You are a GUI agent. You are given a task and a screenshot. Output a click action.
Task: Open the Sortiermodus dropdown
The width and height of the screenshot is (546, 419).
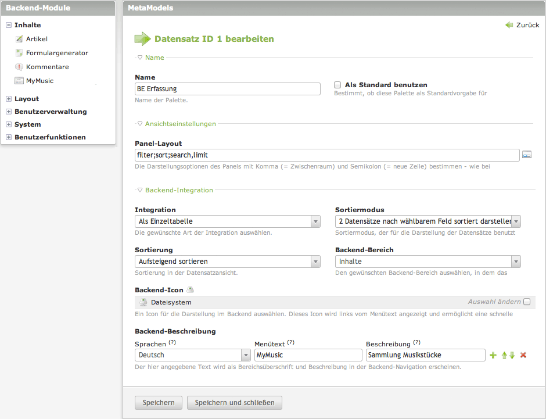[x=428, y=221]
